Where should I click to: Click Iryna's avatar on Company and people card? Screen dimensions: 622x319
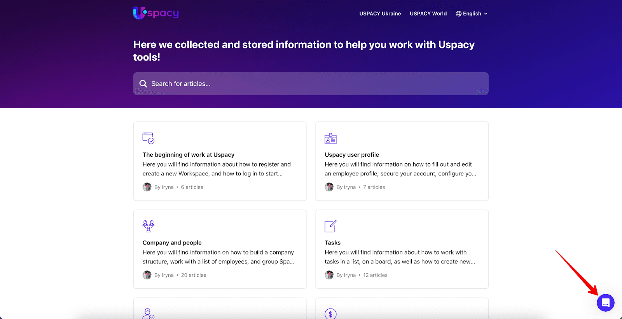147,275
